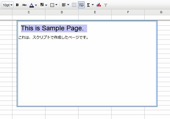Toggle bold formatting
Viewport: 170px width, 119px height.
17,5
